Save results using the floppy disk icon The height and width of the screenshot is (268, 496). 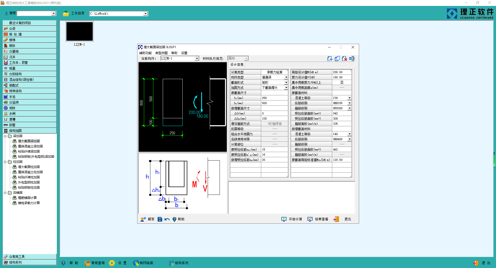pyautogui.click(x=160, y=219)
